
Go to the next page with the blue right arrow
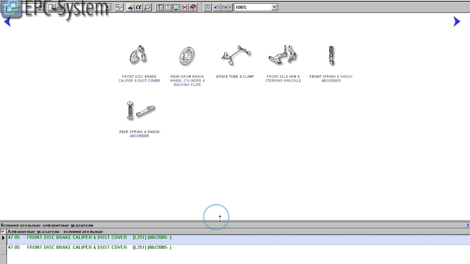pyautogui.click(x=457, y=22)
